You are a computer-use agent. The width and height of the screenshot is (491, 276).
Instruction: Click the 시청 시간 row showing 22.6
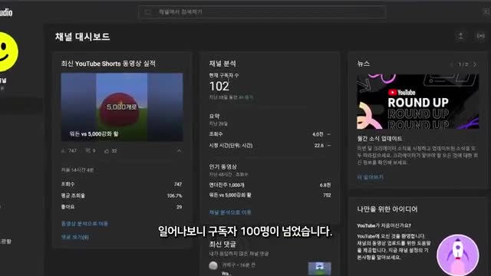270,146
